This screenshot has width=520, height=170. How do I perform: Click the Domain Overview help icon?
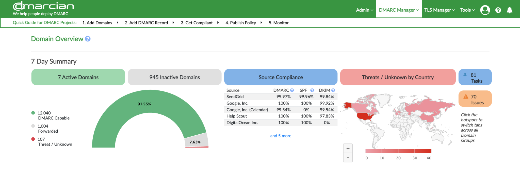[88, 39]
